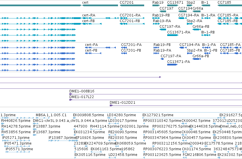Click the Gr66a-PB protein label
This screenshot has width=242, height=159.
[201, 56]
